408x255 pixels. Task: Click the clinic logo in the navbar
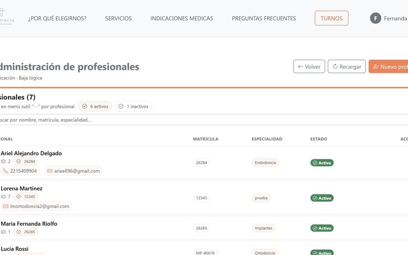(x=7, y=18)
